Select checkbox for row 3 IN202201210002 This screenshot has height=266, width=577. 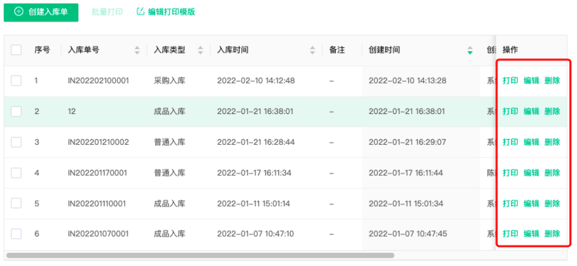click(17, 142)
